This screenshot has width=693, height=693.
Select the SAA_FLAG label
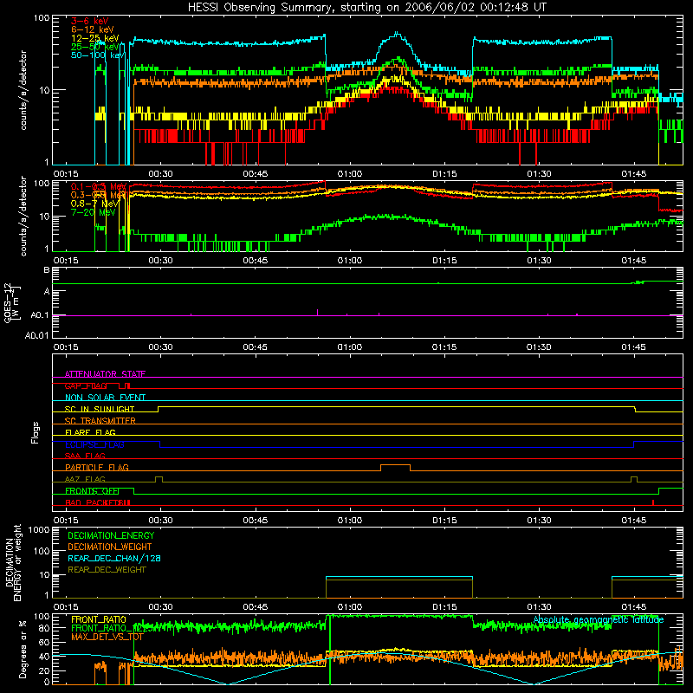85,456
